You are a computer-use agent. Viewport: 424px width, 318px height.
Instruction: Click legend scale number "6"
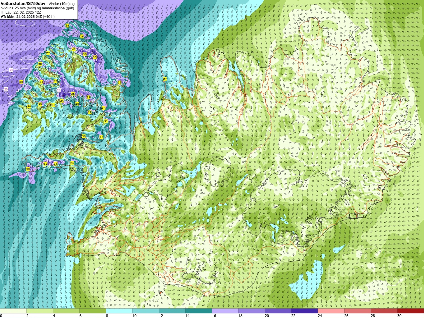[x=81, y=316]
